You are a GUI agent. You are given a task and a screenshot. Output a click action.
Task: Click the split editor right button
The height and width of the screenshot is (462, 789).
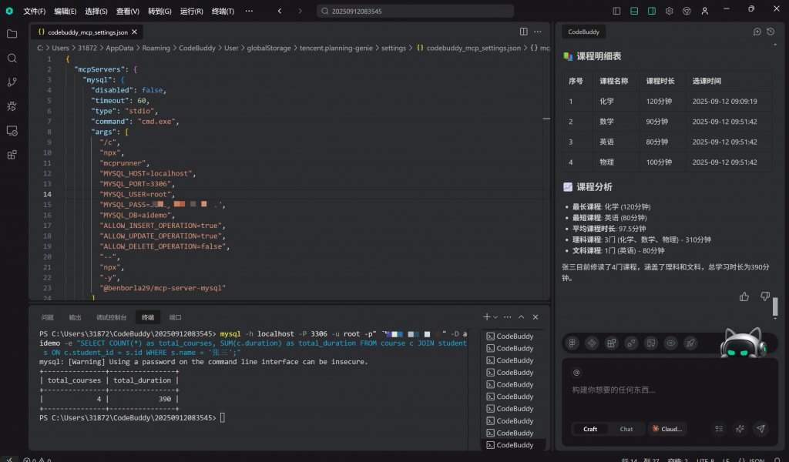(x=524, y=32)
